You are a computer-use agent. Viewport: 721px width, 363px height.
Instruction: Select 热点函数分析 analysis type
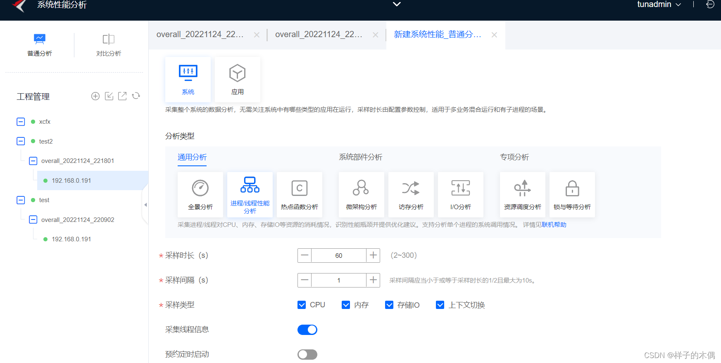[x=300, y=195]
